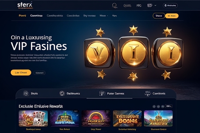200x133 pixels.
Task: Click the yellow sign-up button in navigation
Action: (172, 16)
